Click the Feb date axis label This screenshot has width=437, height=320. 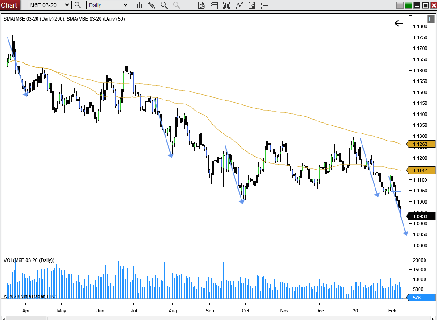click(392, 311)
